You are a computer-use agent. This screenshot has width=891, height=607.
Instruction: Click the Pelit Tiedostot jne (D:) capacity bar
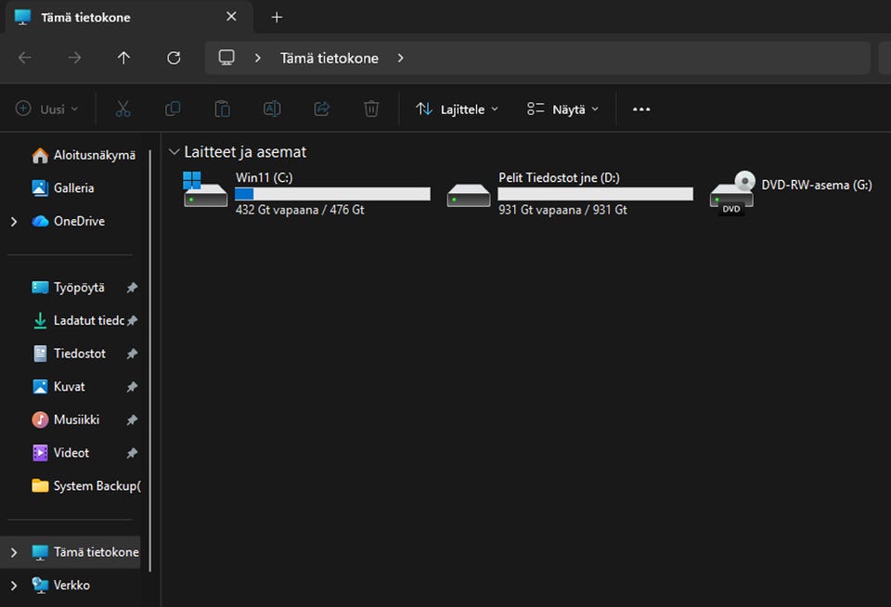pyautogui.click(x=595, y=194)
